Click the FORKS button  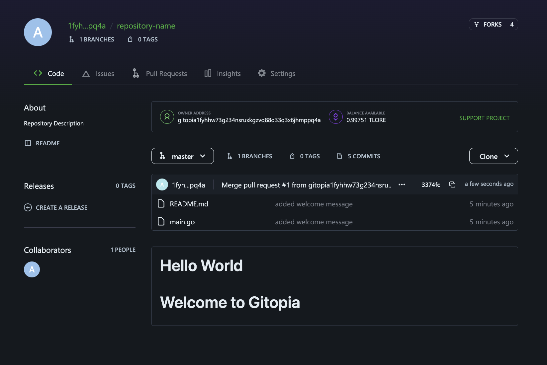pos(488,24)
